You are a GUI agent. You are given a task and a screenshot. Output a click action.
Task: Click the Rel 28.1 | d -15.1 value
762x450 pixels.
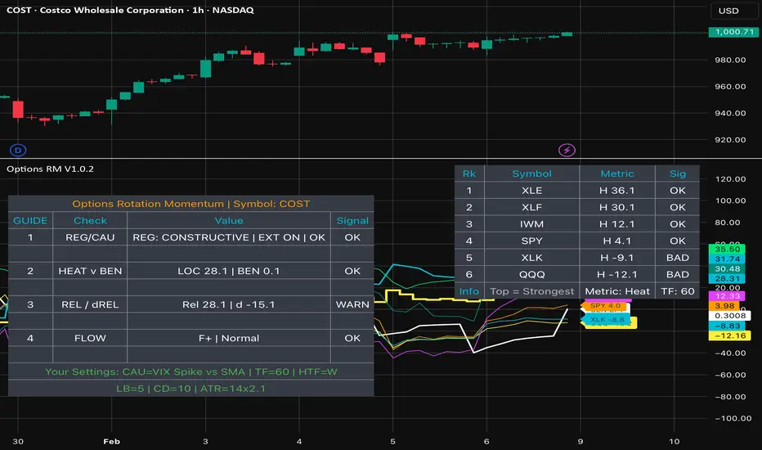pyautogui.click(x=229, y=304)
